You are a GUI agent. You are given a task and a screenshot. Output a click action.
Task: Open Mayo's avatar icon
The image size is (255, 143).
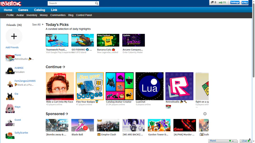(x=10, y=109)
